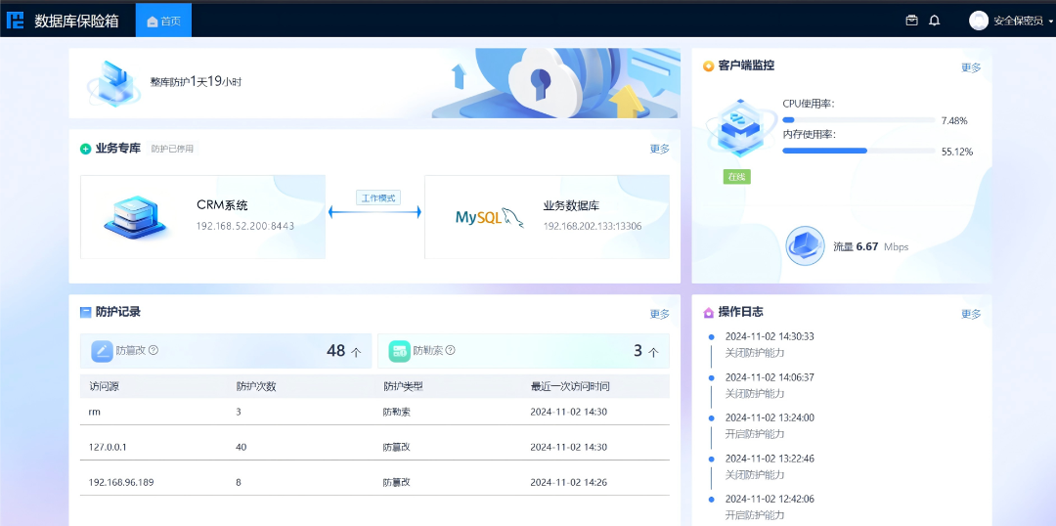Click the 访问源 column header

(105, 387)
